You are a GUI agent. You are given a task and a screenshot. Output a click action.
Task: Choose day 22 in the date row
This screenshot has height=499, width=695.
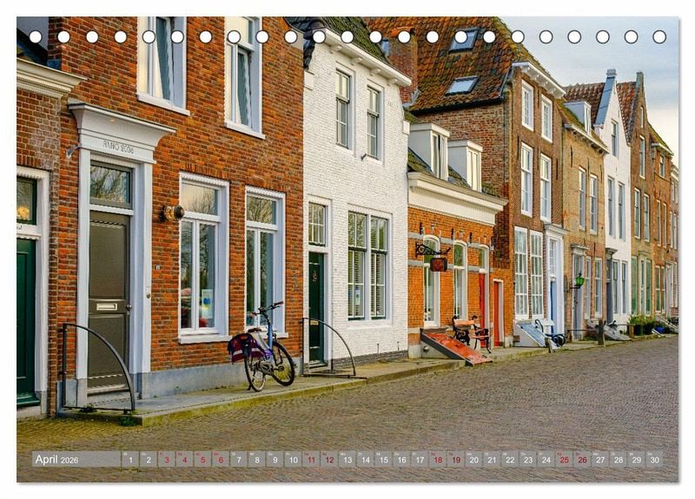[510, 460]
